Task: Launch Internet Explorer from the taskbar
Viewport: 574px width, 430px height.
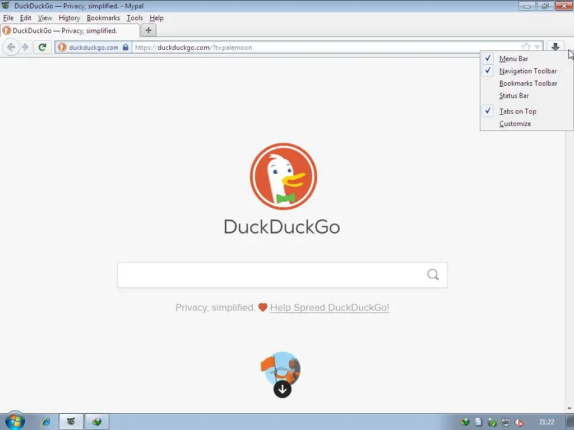Action: point(46,422)
